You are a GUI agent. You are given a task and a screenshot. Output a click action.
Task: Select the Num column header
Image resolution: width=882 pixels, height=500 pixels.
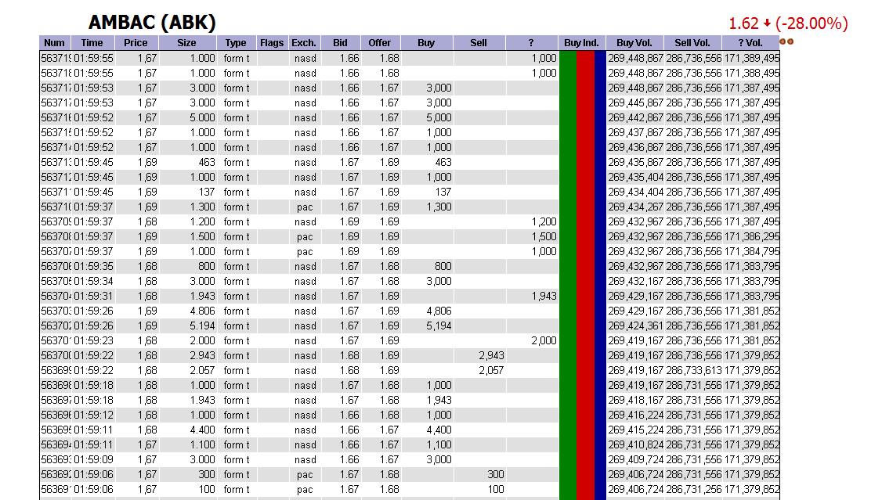point(53,43)
